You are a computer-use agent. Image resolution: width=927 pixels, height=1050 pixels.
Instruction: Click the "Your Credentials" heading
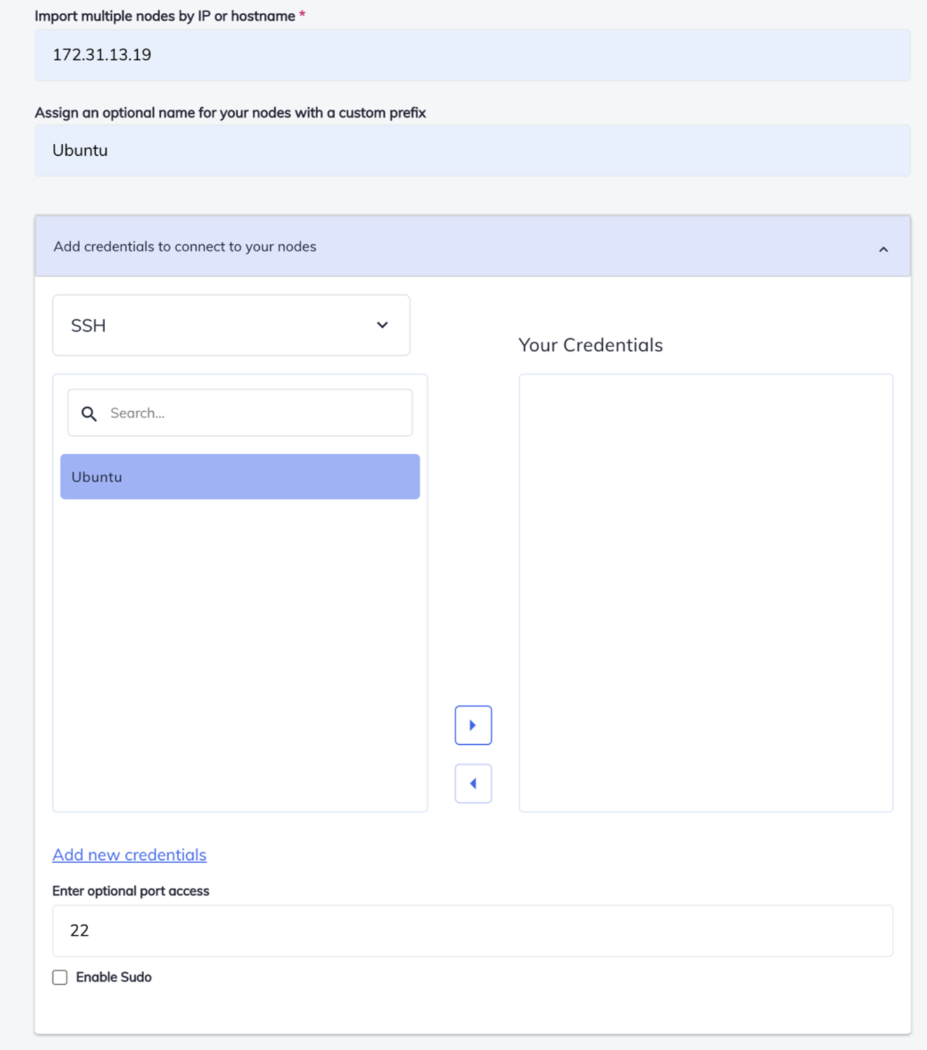(590, 345)
